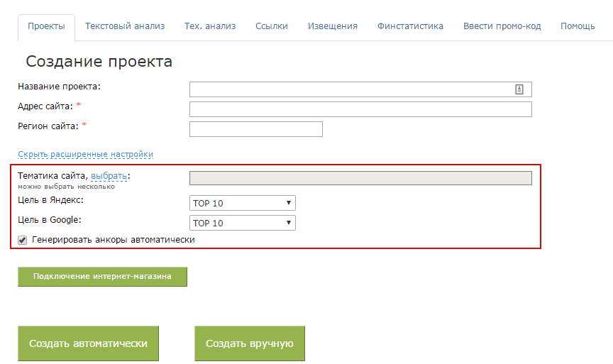Click the contact card icon in project name field

(519, 89)
